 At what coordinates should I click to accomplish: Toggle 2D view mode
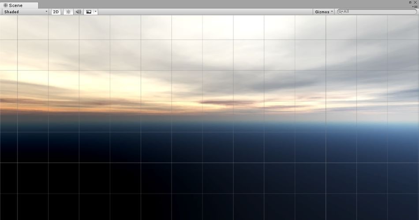(56, 12)
